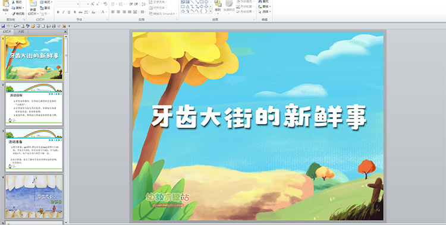This screenshot has width=446, height=225.
Task: Click the Arrange (排列) icon
Action: click(218, 4)
